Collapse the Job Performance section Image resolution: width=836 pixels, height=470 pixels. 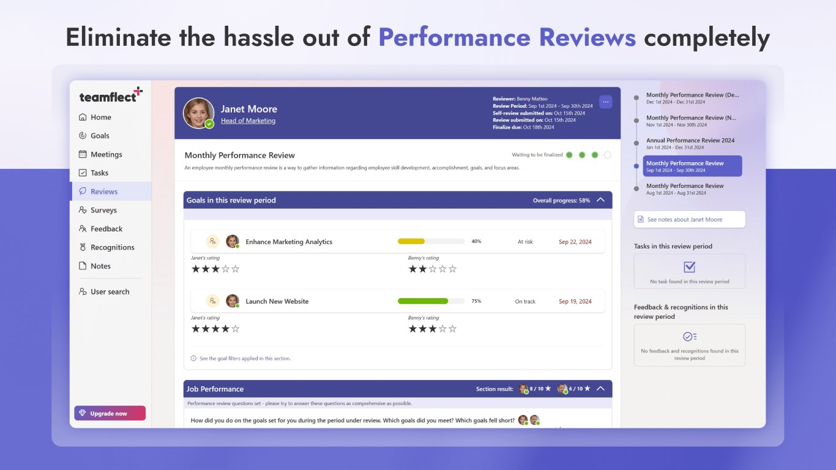(x=600, y=389)
